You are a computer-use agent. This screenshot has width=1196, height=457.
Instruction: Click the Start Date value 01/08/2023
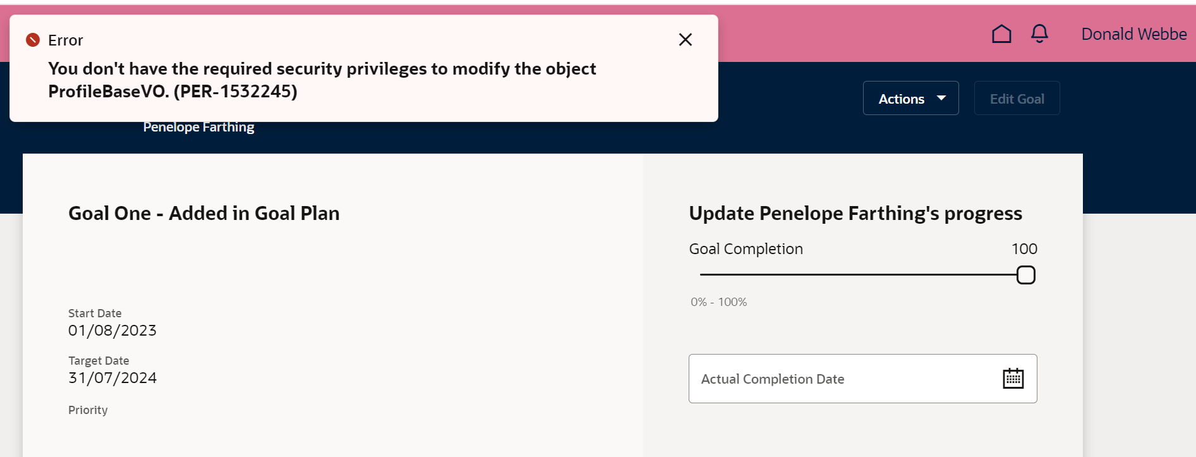tap(112, 330)
